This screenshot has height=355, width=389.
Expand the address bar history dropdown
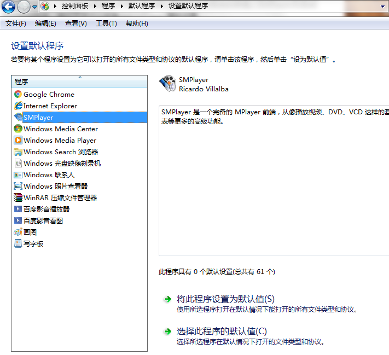[382, 6]
